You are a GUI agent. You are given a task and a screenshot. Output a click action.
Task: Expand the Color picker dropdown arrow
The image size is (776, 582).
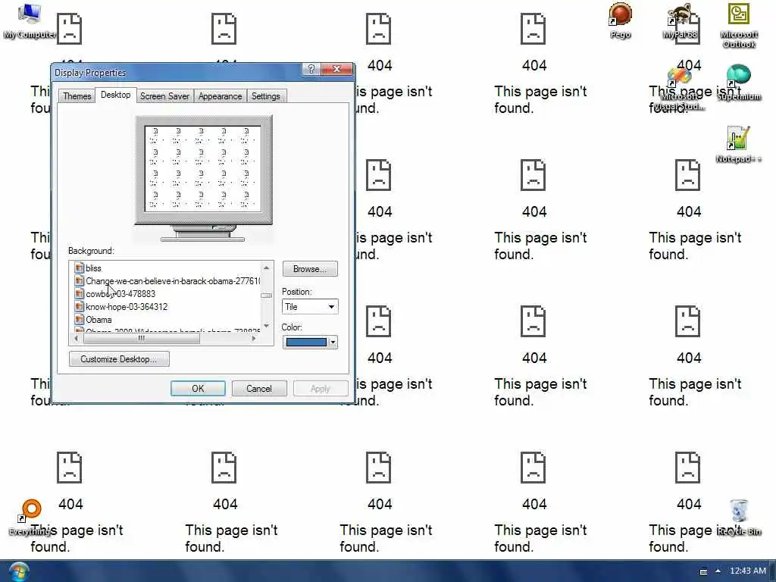333,342
